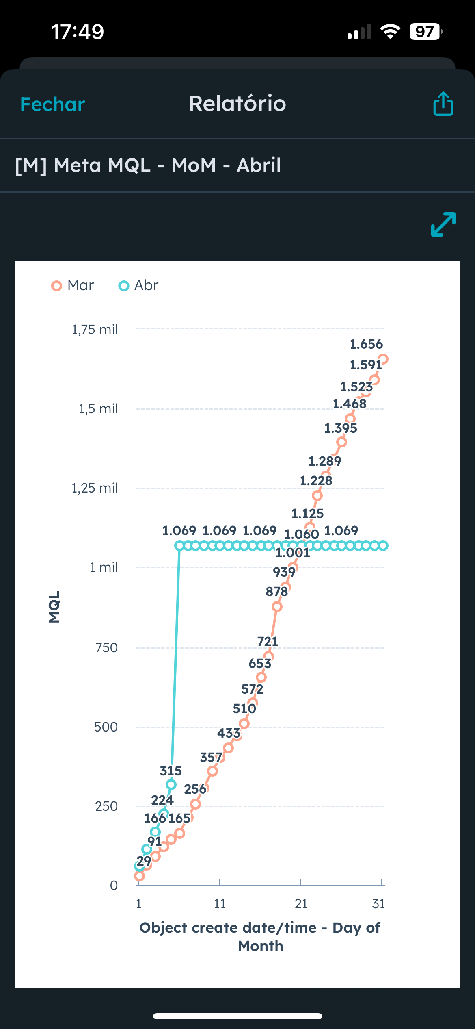Tap the Abr legend teal circle marker

pyautogui.click(x=123, y=286)
